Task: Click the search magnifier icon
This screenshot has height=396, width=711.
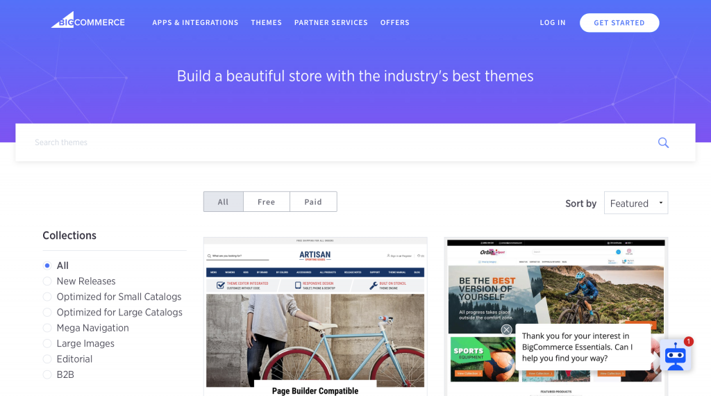Action: (663, 142)
